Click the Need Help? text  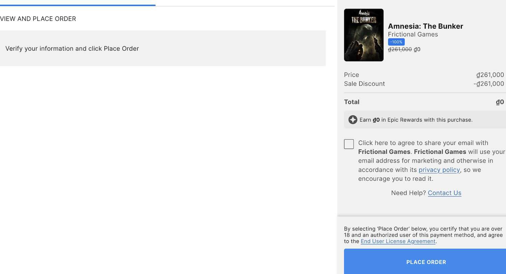pos(408,193)
